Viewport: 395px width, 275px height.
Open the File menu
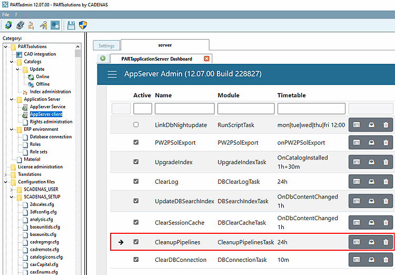pyautogui.click(x=6, y=15)
